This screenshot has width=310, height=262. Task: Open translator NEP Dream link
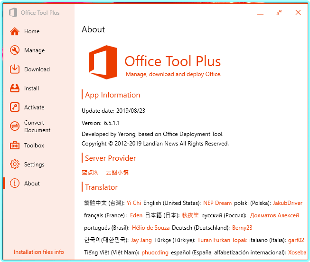217,203
